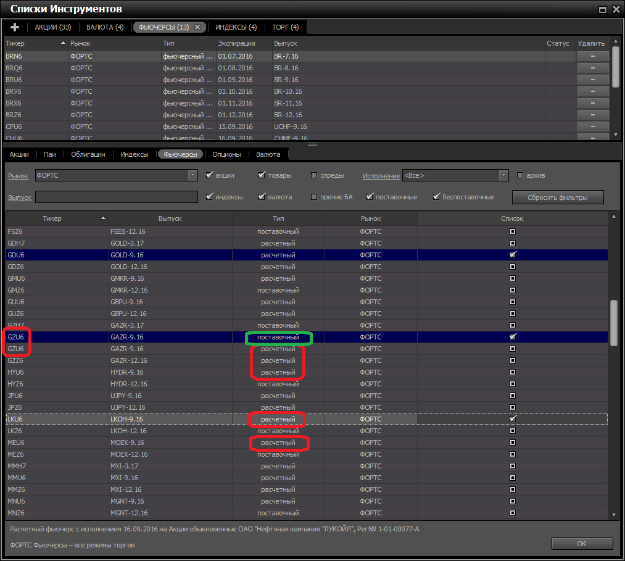Open the Рынок ФОРТС dropdown
This screenshot has width=625, height=561.
[193, 176]
